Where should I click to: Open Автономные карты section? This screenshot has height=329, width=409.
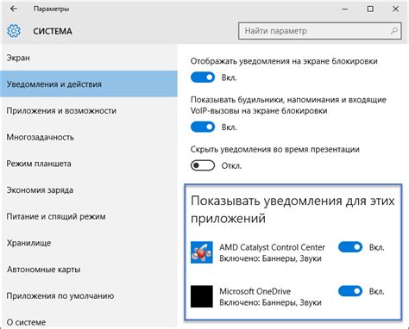pyautogui.click(x=89, y=270)
